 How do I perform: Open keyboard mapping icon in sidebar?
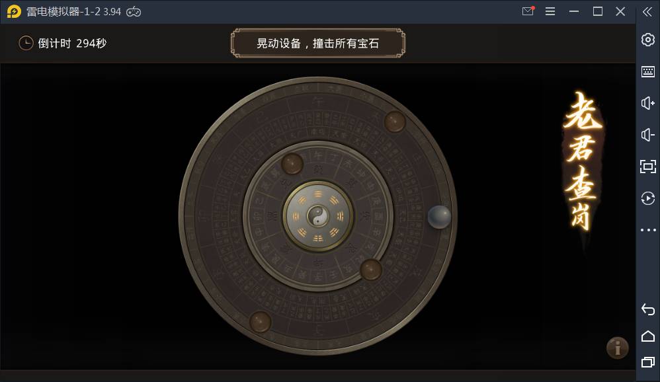point(648,71)
